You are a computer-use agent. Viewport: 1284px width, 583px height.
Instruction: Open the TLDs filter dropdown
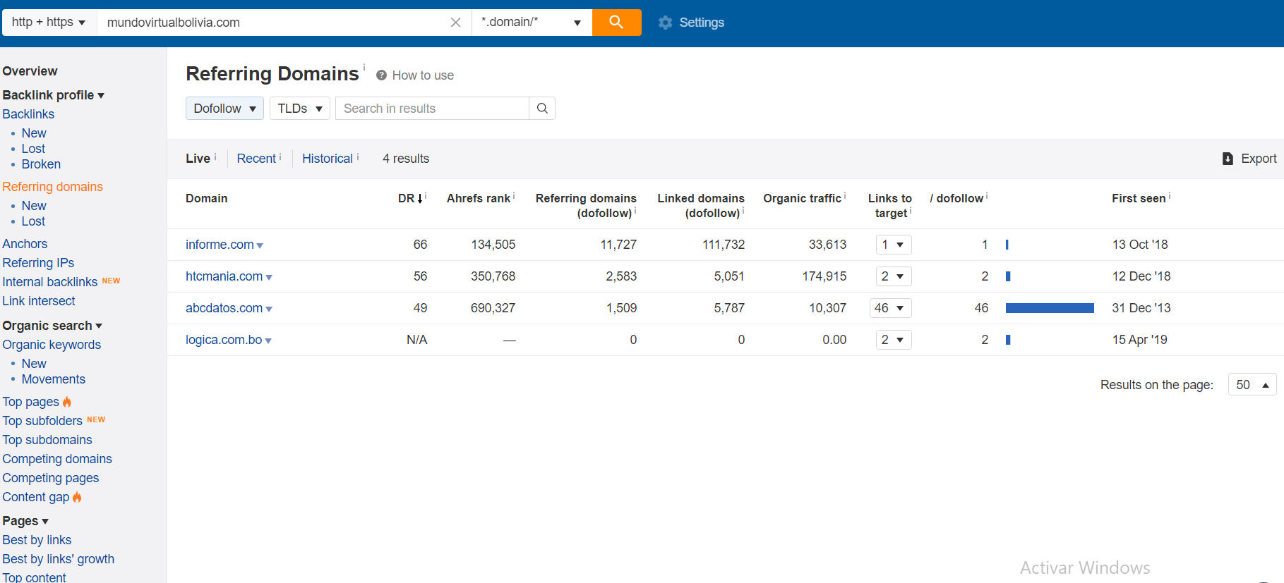pyautogui.click(x=300, y=109)
